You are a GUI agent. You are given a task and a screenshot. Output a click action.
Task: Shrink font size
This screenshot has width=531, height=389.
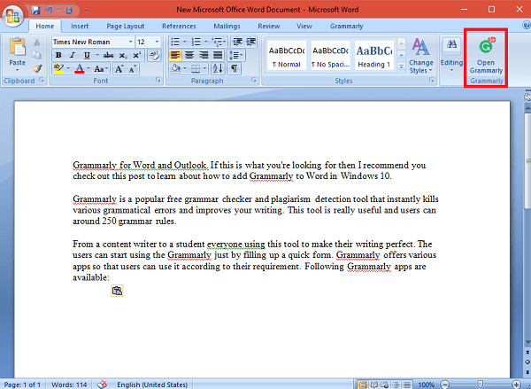tap(133, 69)
